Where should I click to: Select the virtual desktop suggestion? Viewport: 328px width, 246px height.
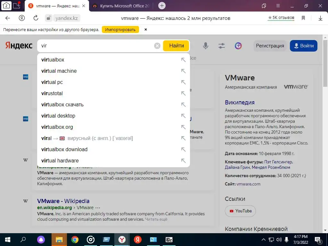point(113,116)
